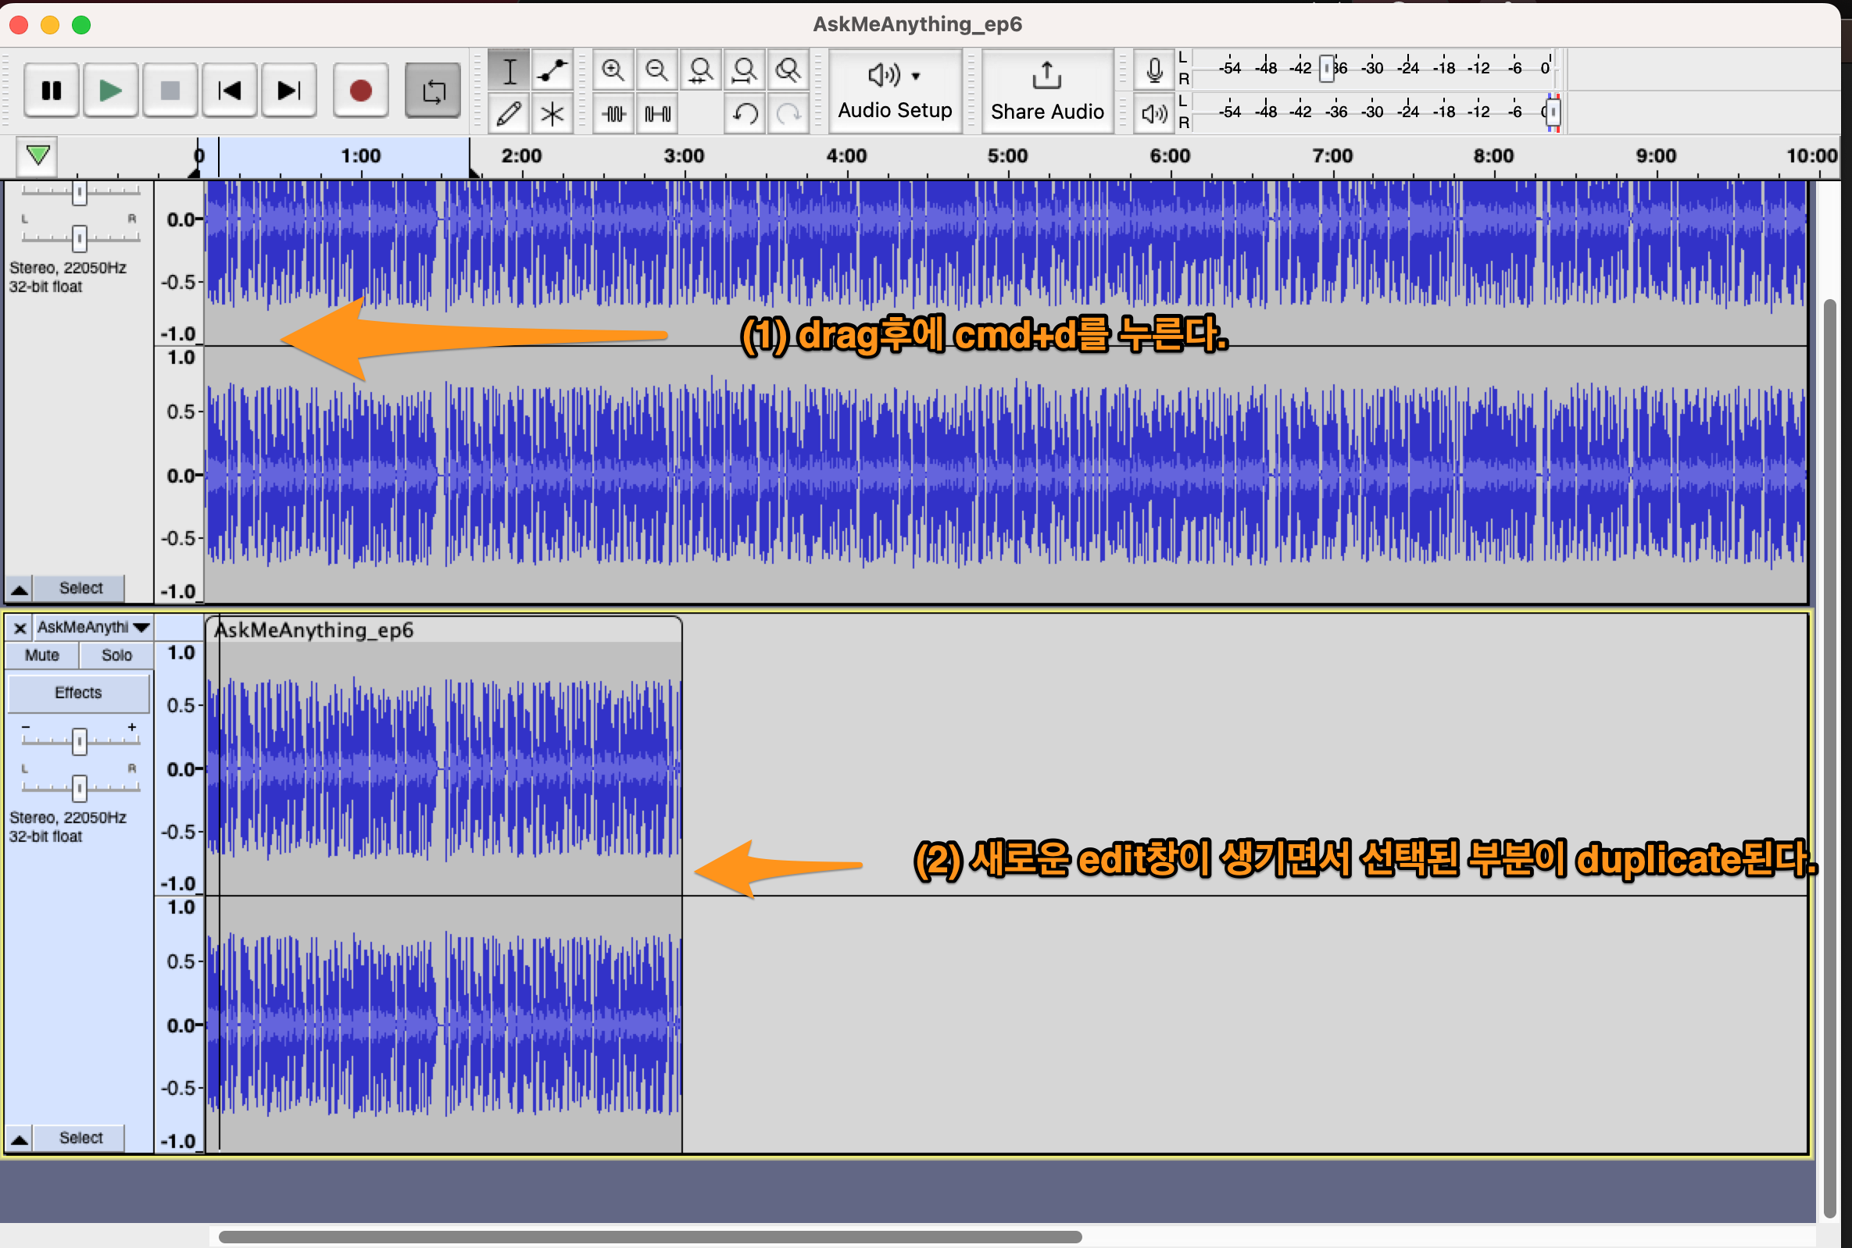Open the Audio Setup dropdown
1852x1248 pixels.
click(894, 91)
